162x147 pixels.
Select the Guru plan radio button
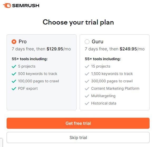[87, 42]
